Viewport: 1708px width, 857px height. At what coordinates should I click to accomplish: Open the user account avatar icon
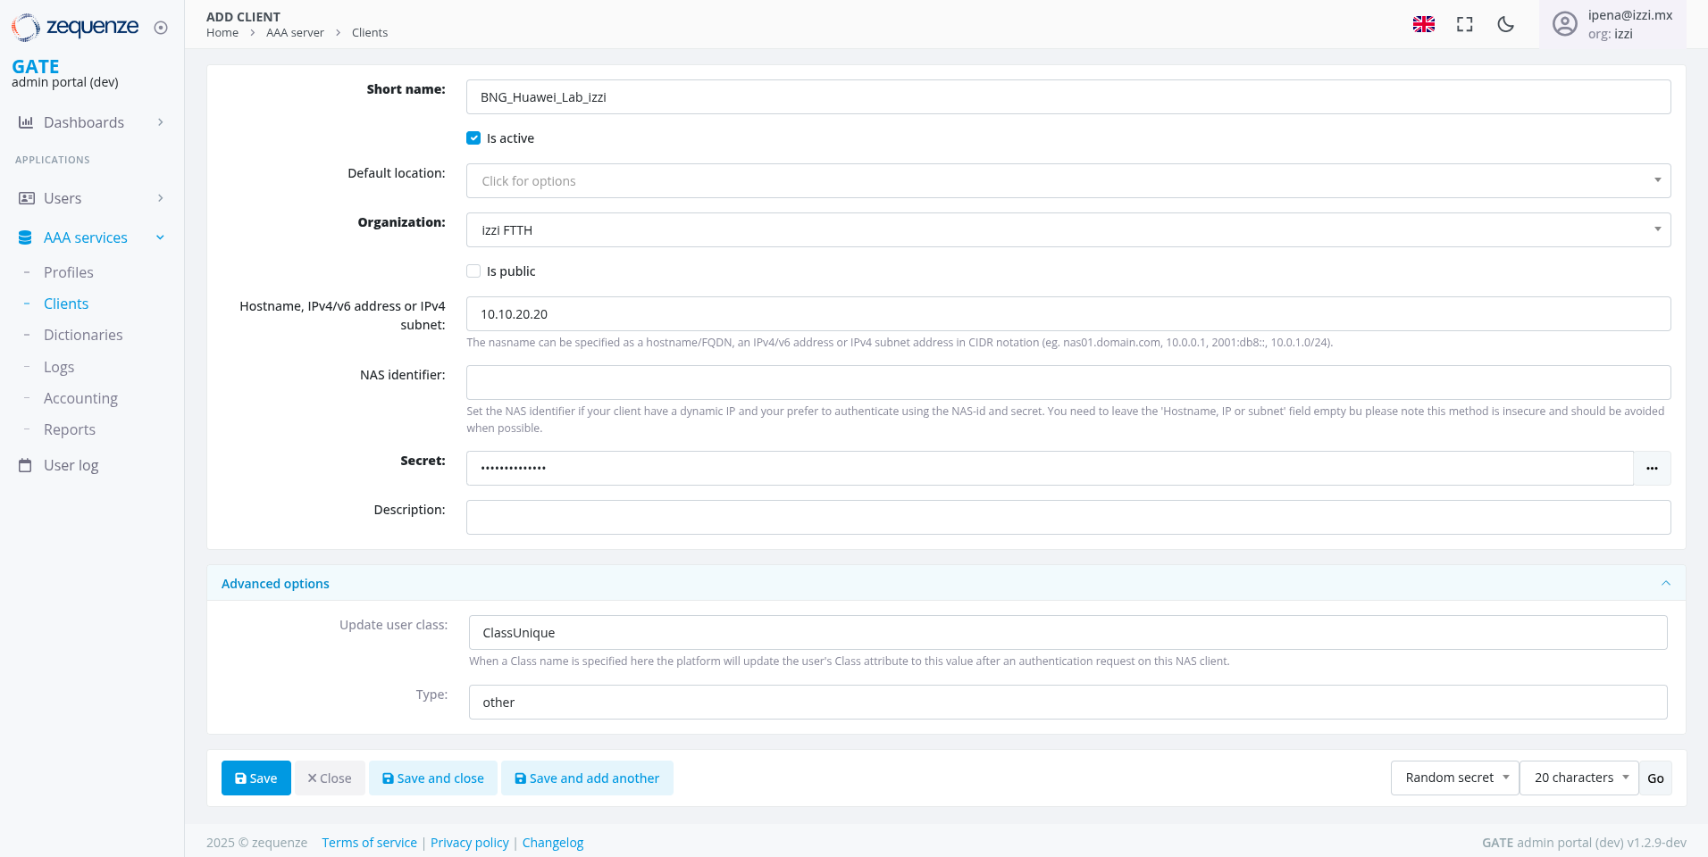1564,24
